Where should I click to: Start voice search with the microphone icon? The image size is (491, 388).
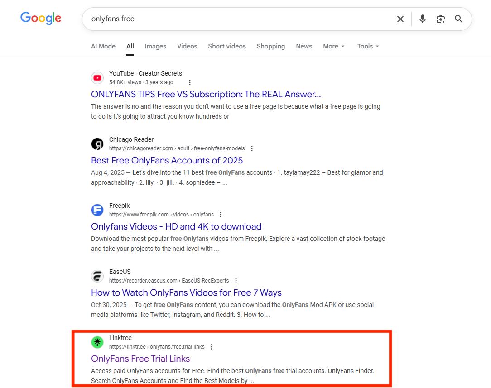[x=422, y=19]
